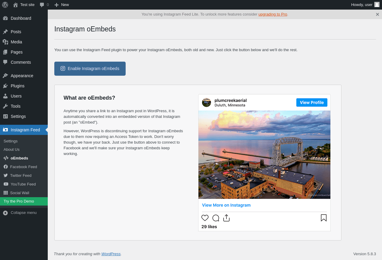Open Social Wall submenu item
382x260 pixels.
pyautogui.click(x=24, y=193)
